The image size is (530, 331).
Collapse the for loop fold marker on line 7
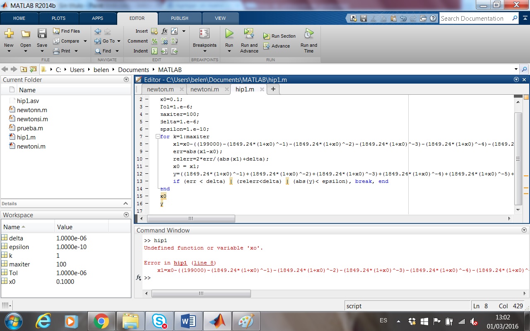pyautogui.click(x=157, y=137)
